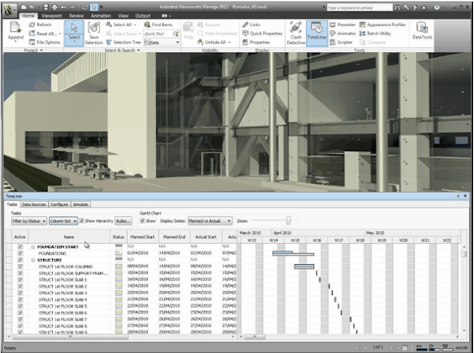Uncheck Active for FOUNDATION START row
This screenshot has height=353, width=474.
(x=20, y=247)
